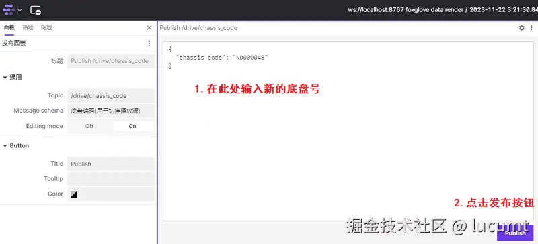Click the 标题 title input field
Image resolution: width=538 pixels, height=244 pixels.
click(x=111, y=61)
